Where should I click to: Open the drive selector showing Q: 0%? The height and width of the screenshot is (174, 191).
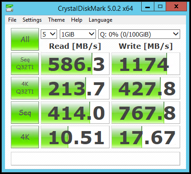139,34
